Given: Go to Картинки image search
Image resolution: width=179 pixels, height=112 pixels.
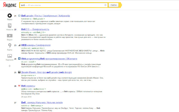Looking at the screenshot, I should [x=10, y=56].
